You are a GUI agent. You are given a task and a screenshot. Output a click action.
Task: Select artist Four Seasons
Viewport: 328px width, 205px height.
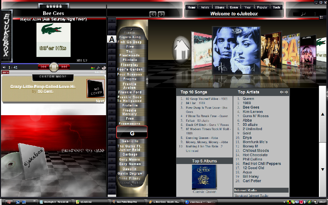(x=130, y=75)
